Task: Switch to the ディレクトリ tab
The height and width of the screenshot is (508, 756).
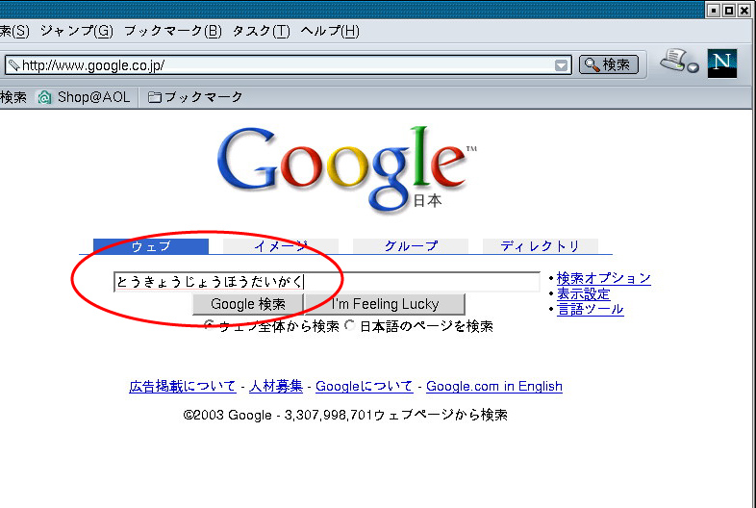Action: pos(540,246)
